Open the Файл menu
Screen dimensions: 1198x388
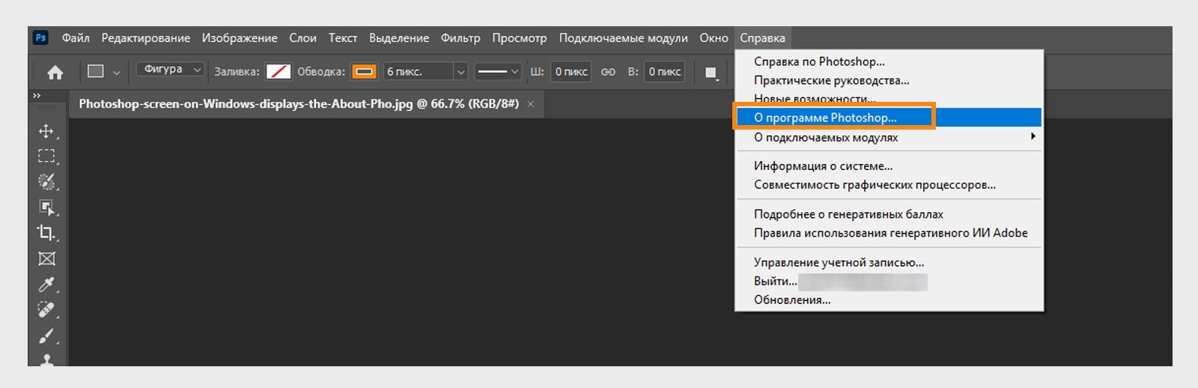pyautogui.click(x=76, y=38)
